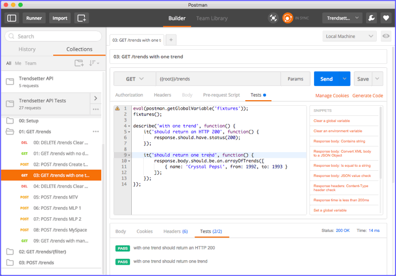
Task: Click the request URL field
Action: tap(218, 79)
